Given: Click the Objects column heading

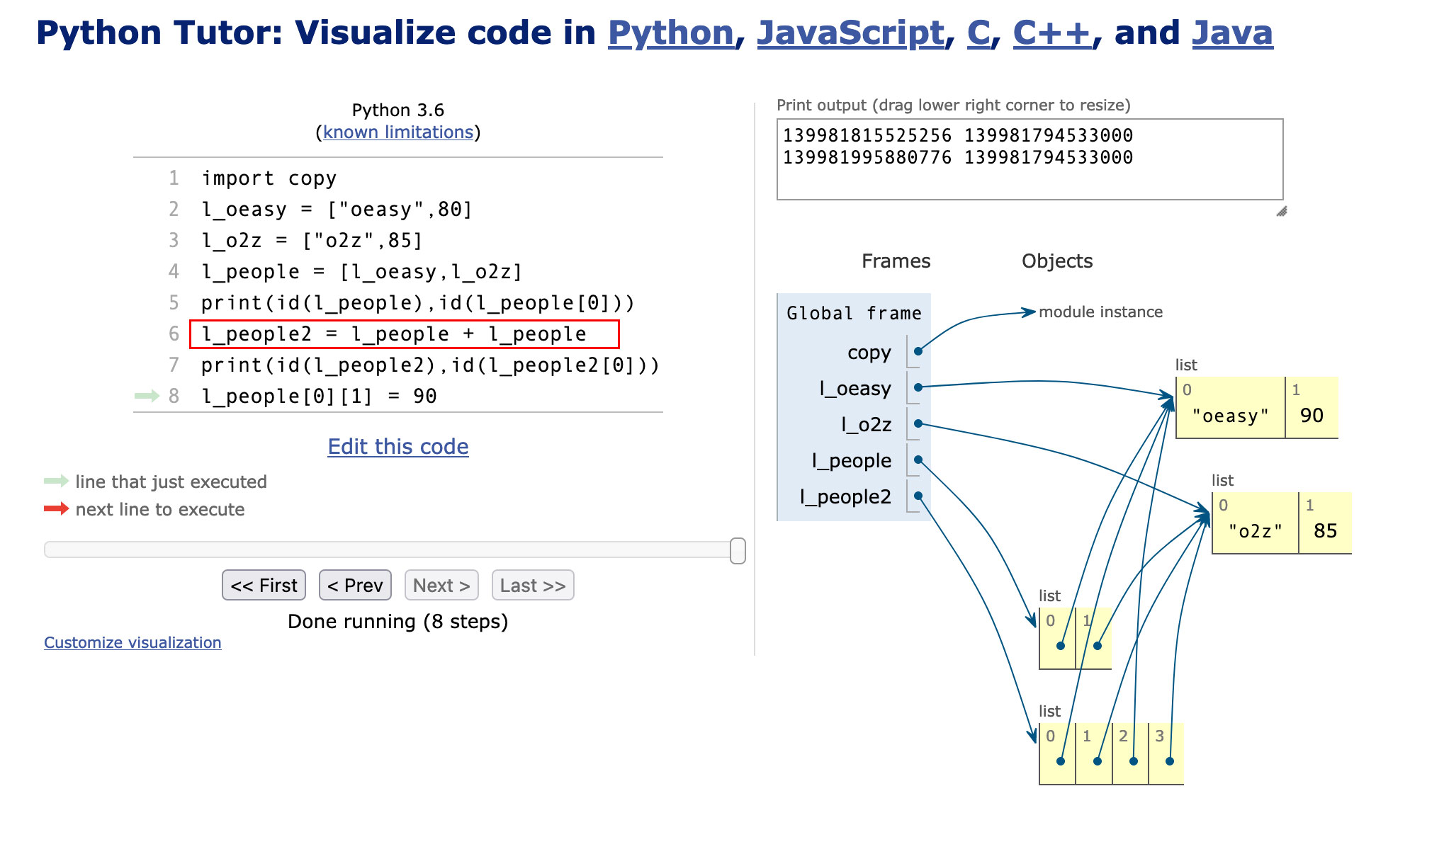Looking at the screenshot, I should coord(1057,261).
